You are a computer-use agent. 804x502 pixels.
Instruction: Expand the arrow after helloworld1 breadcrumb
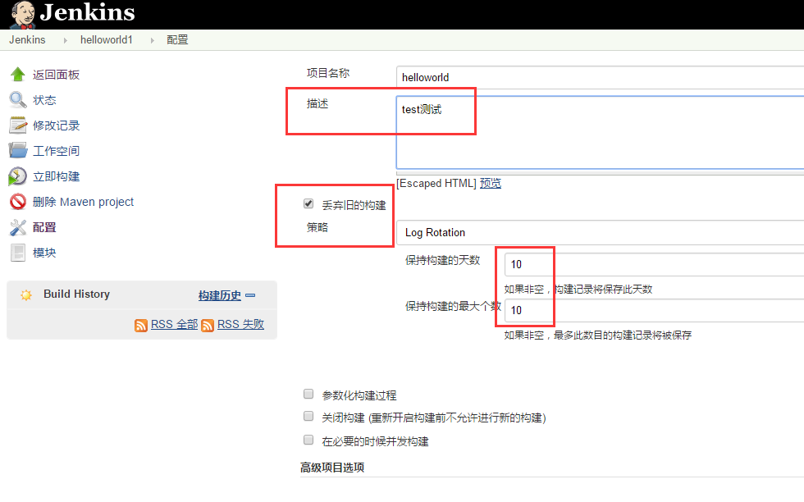coord(153,40)
